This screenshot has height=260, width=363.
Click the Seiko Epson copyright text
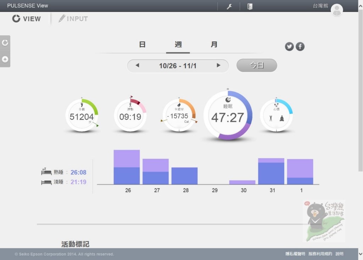(64, 254)
